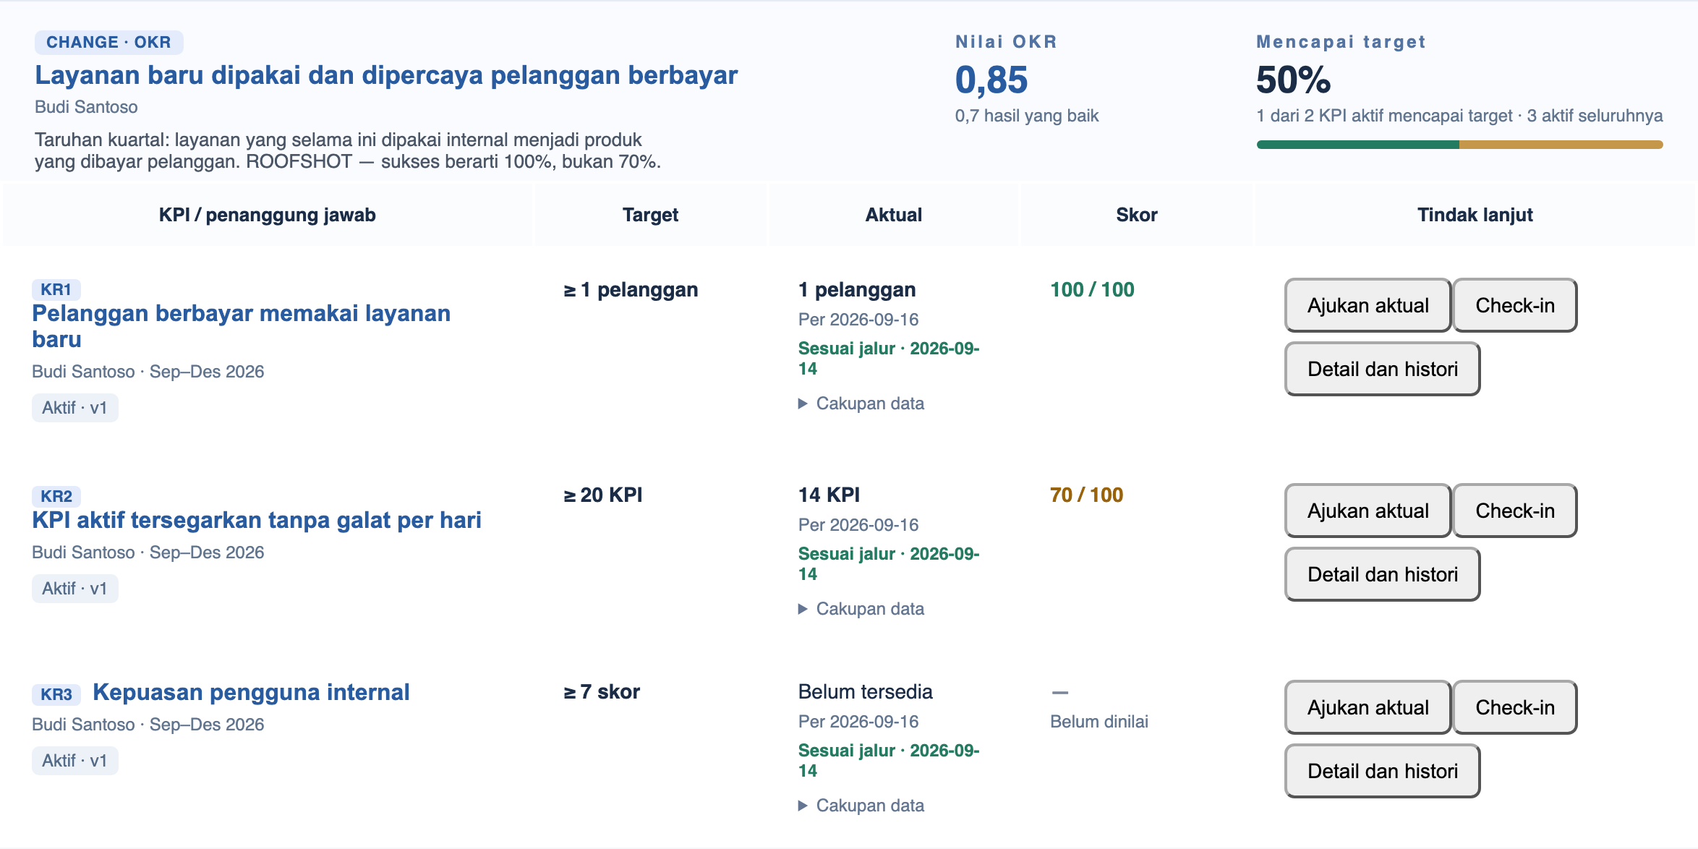Click the 'KR3' badge
Image resolution: width=1698 pixels, height=849 pixels.
[56, 694]
